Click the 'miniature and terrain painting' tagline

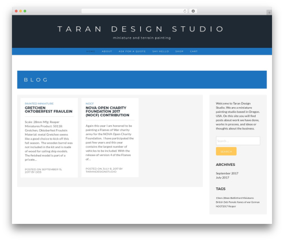click(142, 38)
